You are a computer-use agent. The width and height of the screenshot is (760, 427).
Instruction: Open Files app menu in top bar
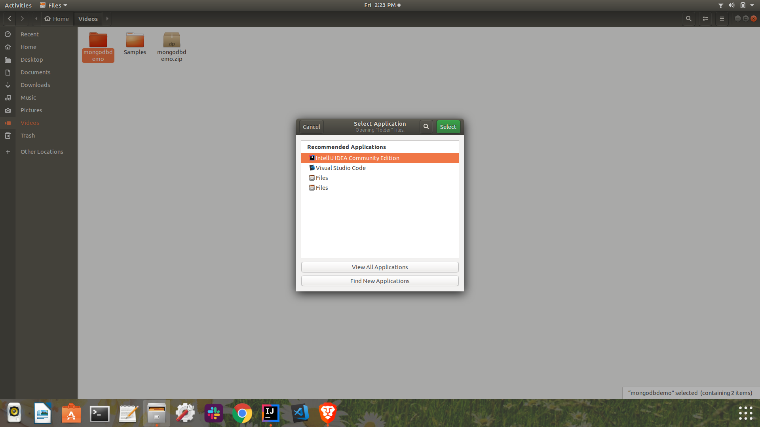coord(54,5)
